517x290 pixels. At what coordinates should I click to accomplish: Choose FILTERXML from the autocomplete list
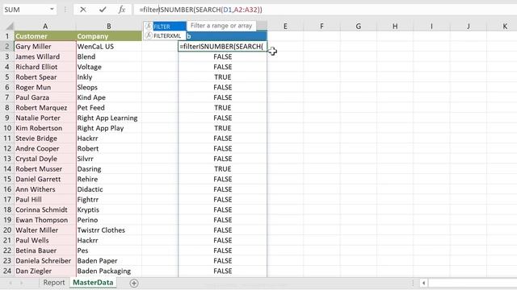(x=165, y=35)
